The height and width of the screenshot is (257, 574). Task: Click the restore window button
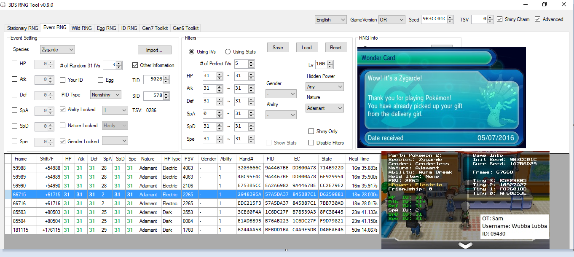point(544,4)
